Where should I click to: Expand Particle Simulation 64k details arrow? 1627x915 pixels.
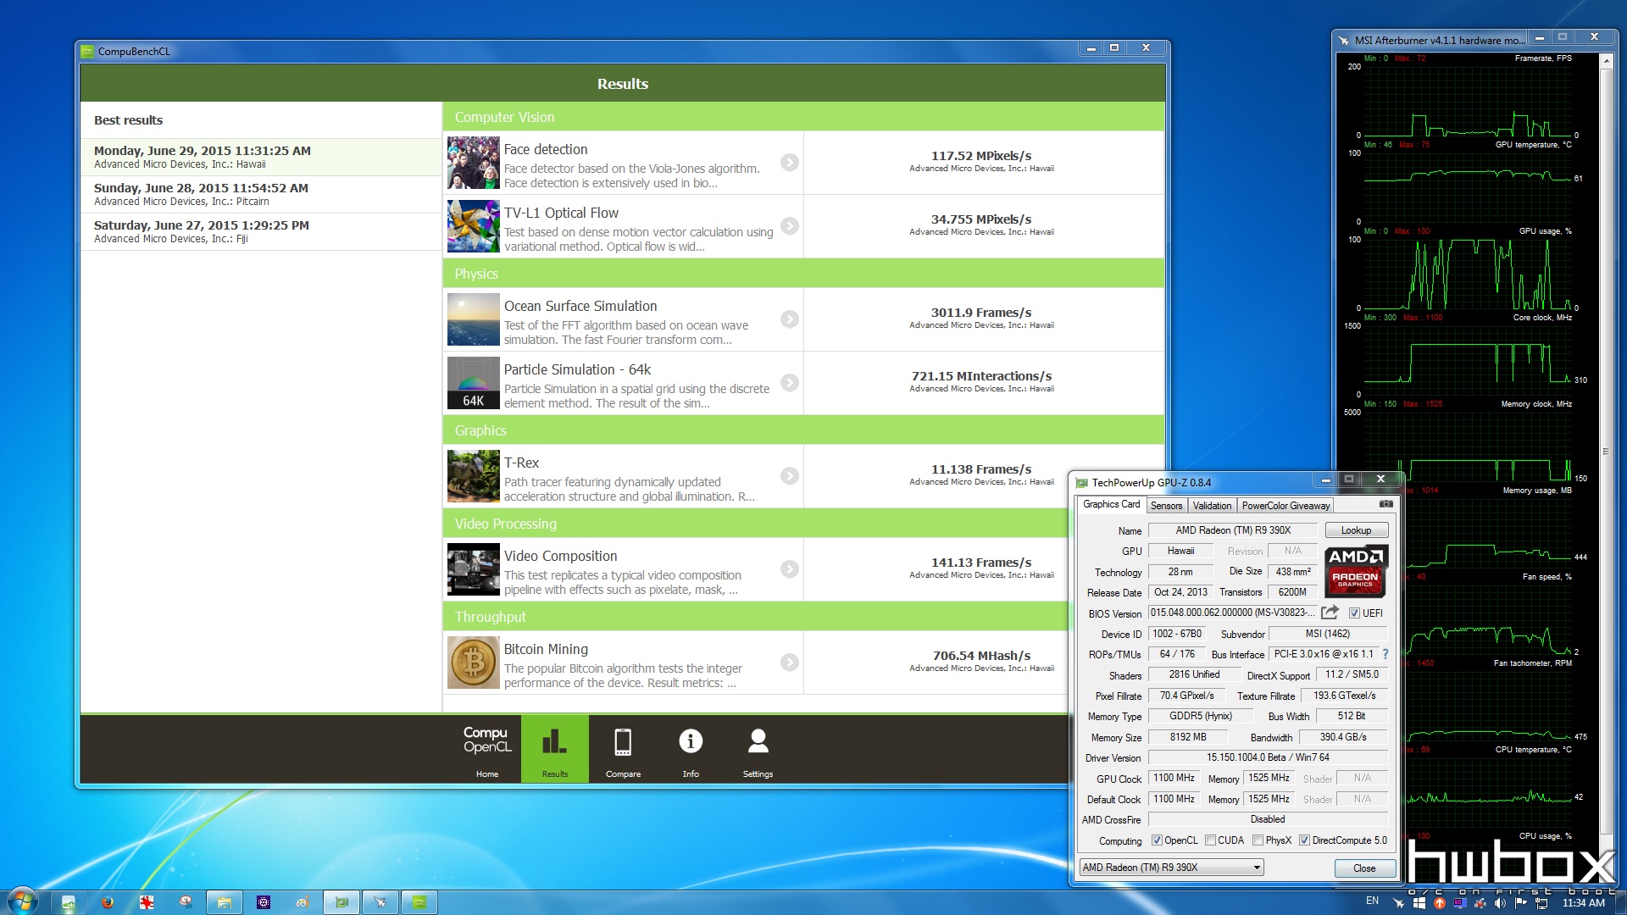(x=789, y=383)
